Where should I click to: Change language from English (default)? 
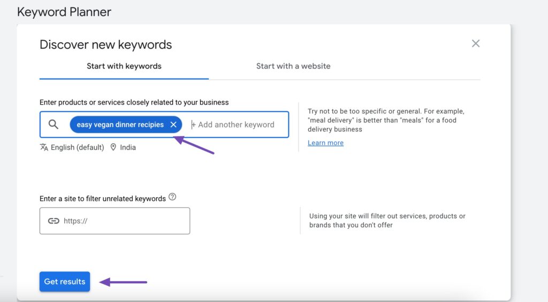[x=77, y=148]
